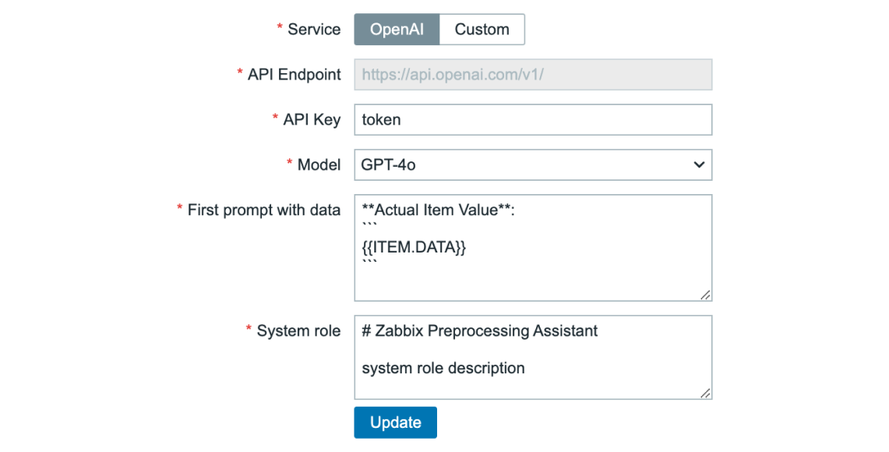Click the API Key field label
This screenshot has height=452, width=889.
pyautogui.click(x=312, y=120)
